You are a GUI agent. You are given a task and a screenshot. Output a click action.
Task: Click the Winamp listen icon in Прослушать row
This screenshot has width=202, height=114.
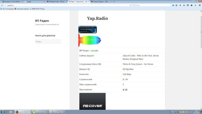tap(123, 90)
